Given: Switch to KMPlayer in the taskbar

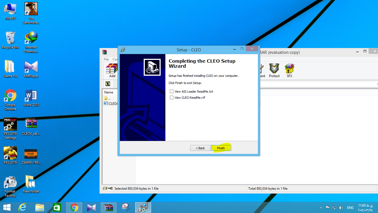Looking at the screenshot, I should click(91, 207).
